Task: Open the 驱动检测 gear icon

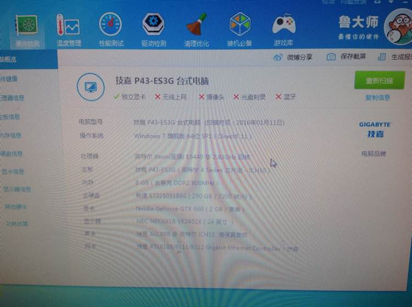Action: tap(153, 24)
